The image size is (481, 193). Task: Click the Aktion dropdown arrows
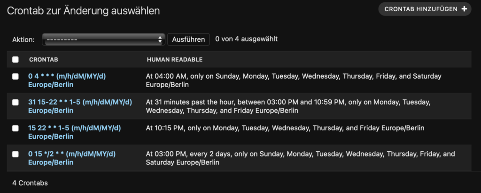click(x=160, y=40)
